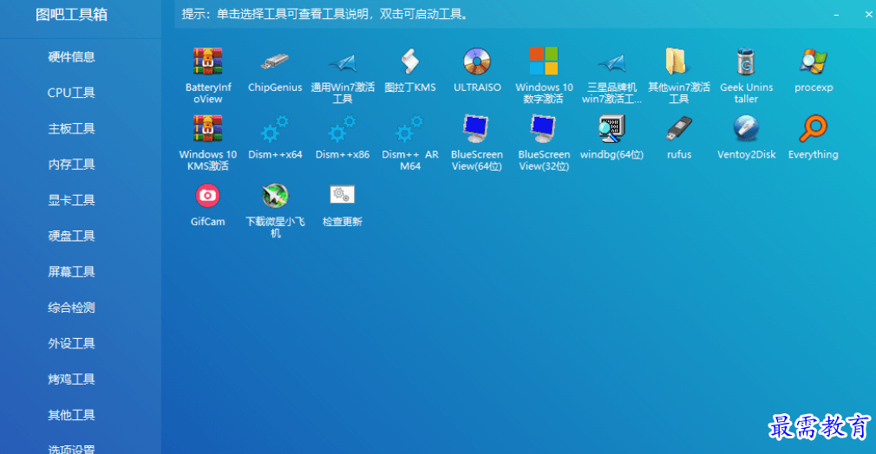876x454 pixels.
Task: Select the Everything search tool
Action: [814, 128]
